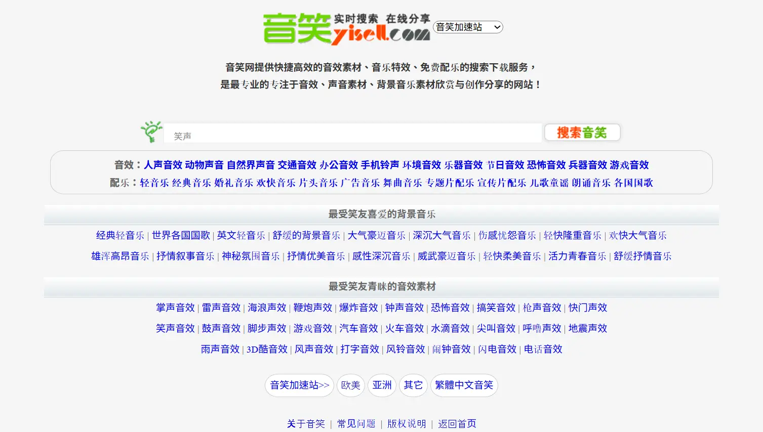The image size is (763, 432).
Task: Open the 人声音效 category
Action: 163,165
